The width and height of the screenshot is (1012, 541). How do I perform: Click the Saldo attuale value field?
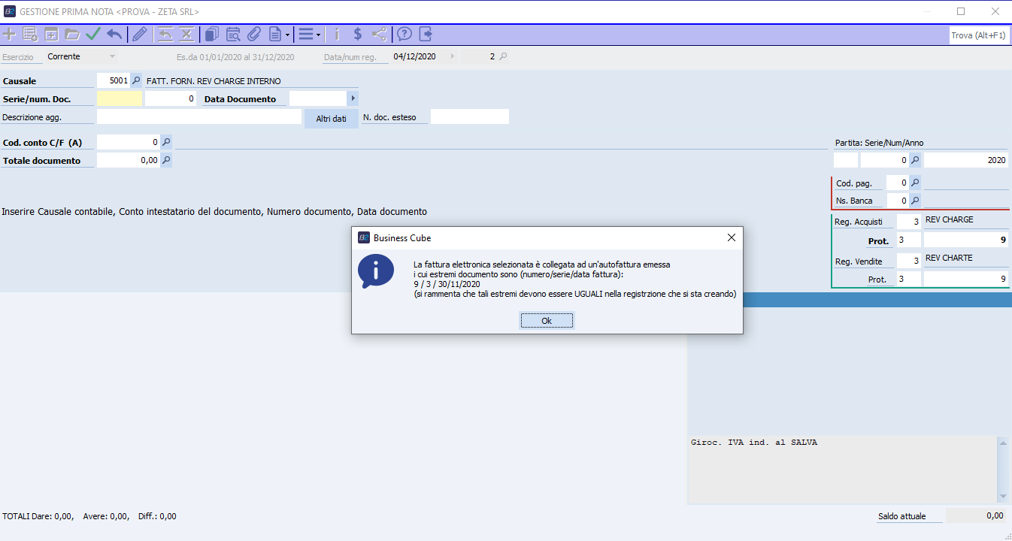click(977, 515)
